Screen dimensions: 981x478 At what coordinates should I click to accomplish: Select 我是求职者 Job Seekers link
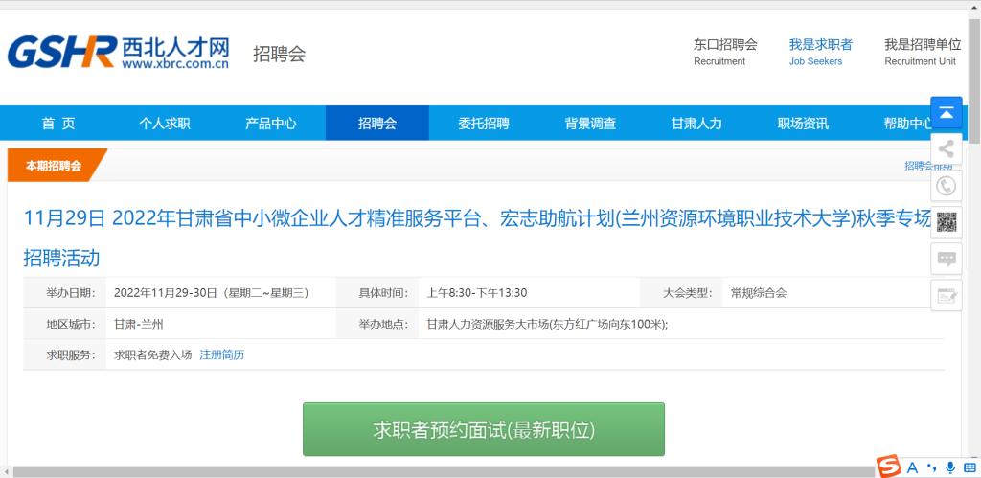(820, 52)
